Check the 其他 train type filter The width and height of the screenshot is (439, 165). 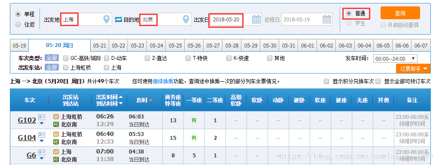pos(270,58)
